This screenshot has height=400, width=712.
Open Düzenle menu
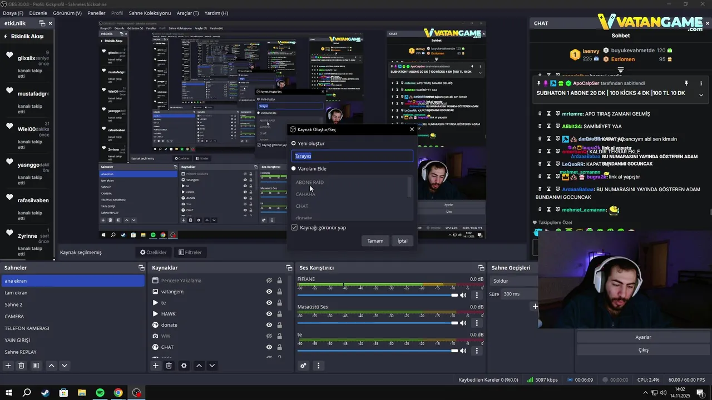(x=38, y=13)
